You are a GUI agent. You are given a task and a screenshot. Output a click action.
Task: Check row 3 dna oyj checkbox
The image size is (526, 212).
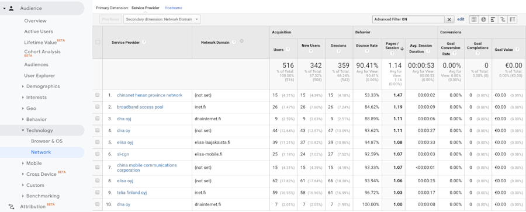[x=97, y=119]
